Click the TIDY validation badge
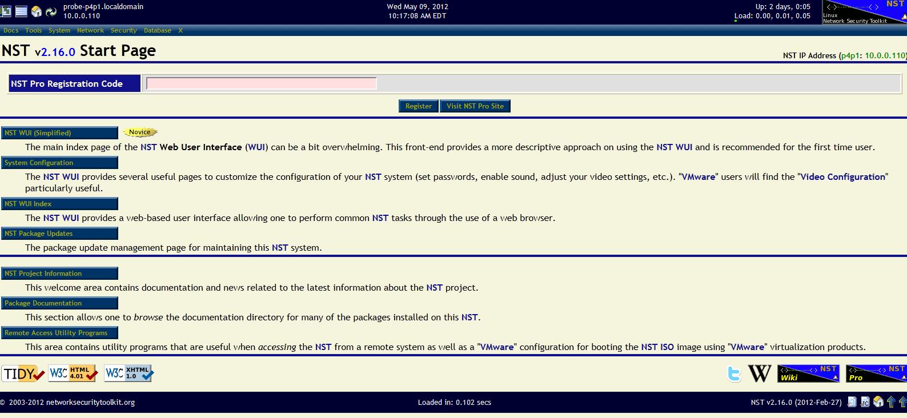The width and height of the screenshot is (907, 418). pyautogui.click(x=23, y=374)
